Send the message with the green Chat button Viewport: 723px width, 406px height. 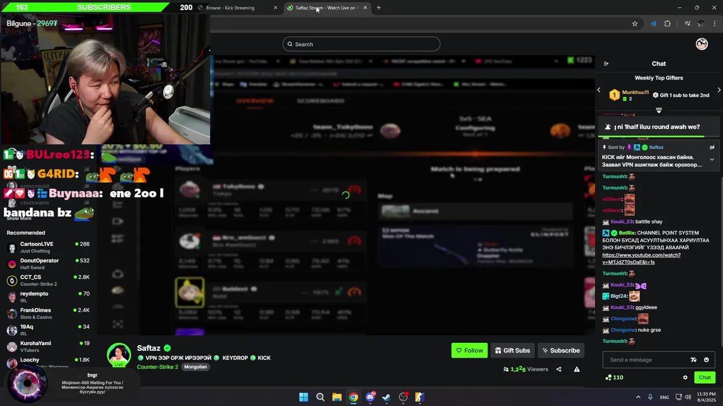pos(705,378)
